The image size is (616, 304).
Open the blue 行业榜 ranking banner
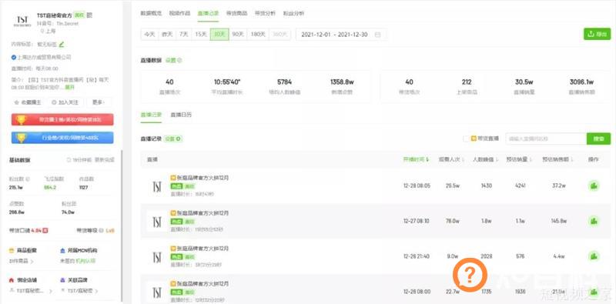pyautogui.click(x=62, y=138)
